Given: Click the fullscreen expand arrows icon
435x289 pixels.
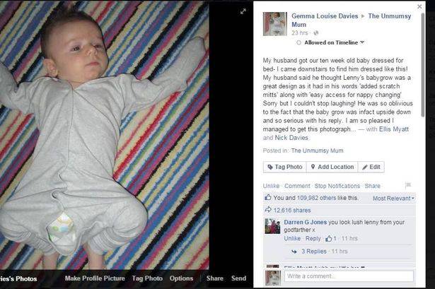Looking at the screenshot, I should pyautogui.click(x=243, y=11).
